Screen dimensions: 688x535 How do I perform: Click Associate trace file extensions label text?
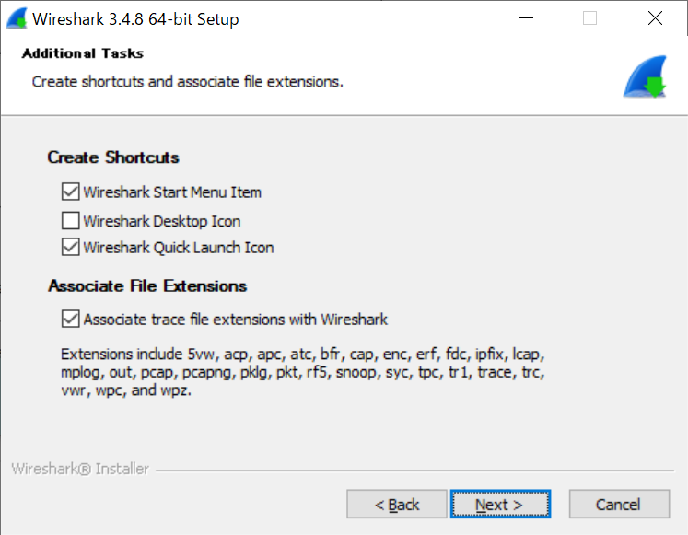click(x=236, y=320)
